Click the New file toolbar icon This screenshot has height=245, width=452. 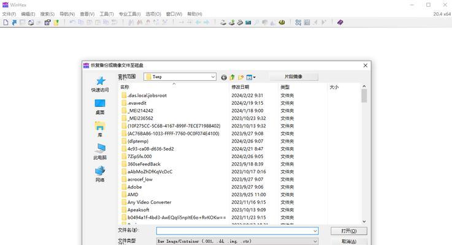6,23
